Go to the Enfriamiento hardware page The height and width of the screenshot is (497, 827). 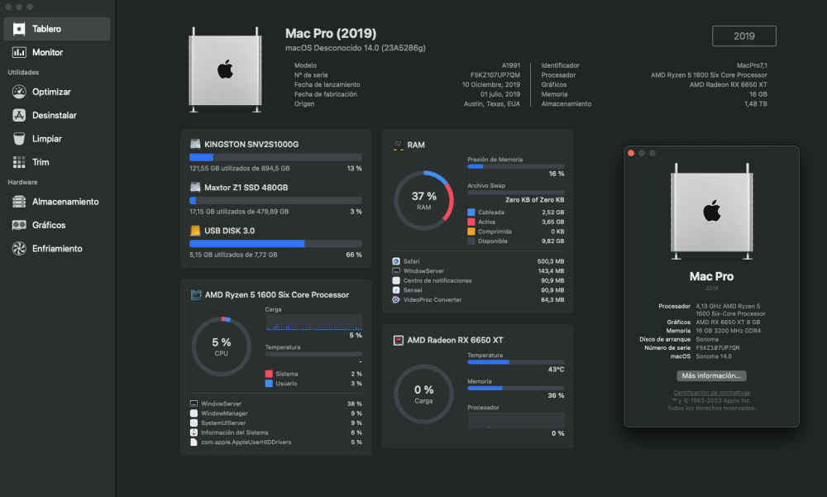click(57, 248)
